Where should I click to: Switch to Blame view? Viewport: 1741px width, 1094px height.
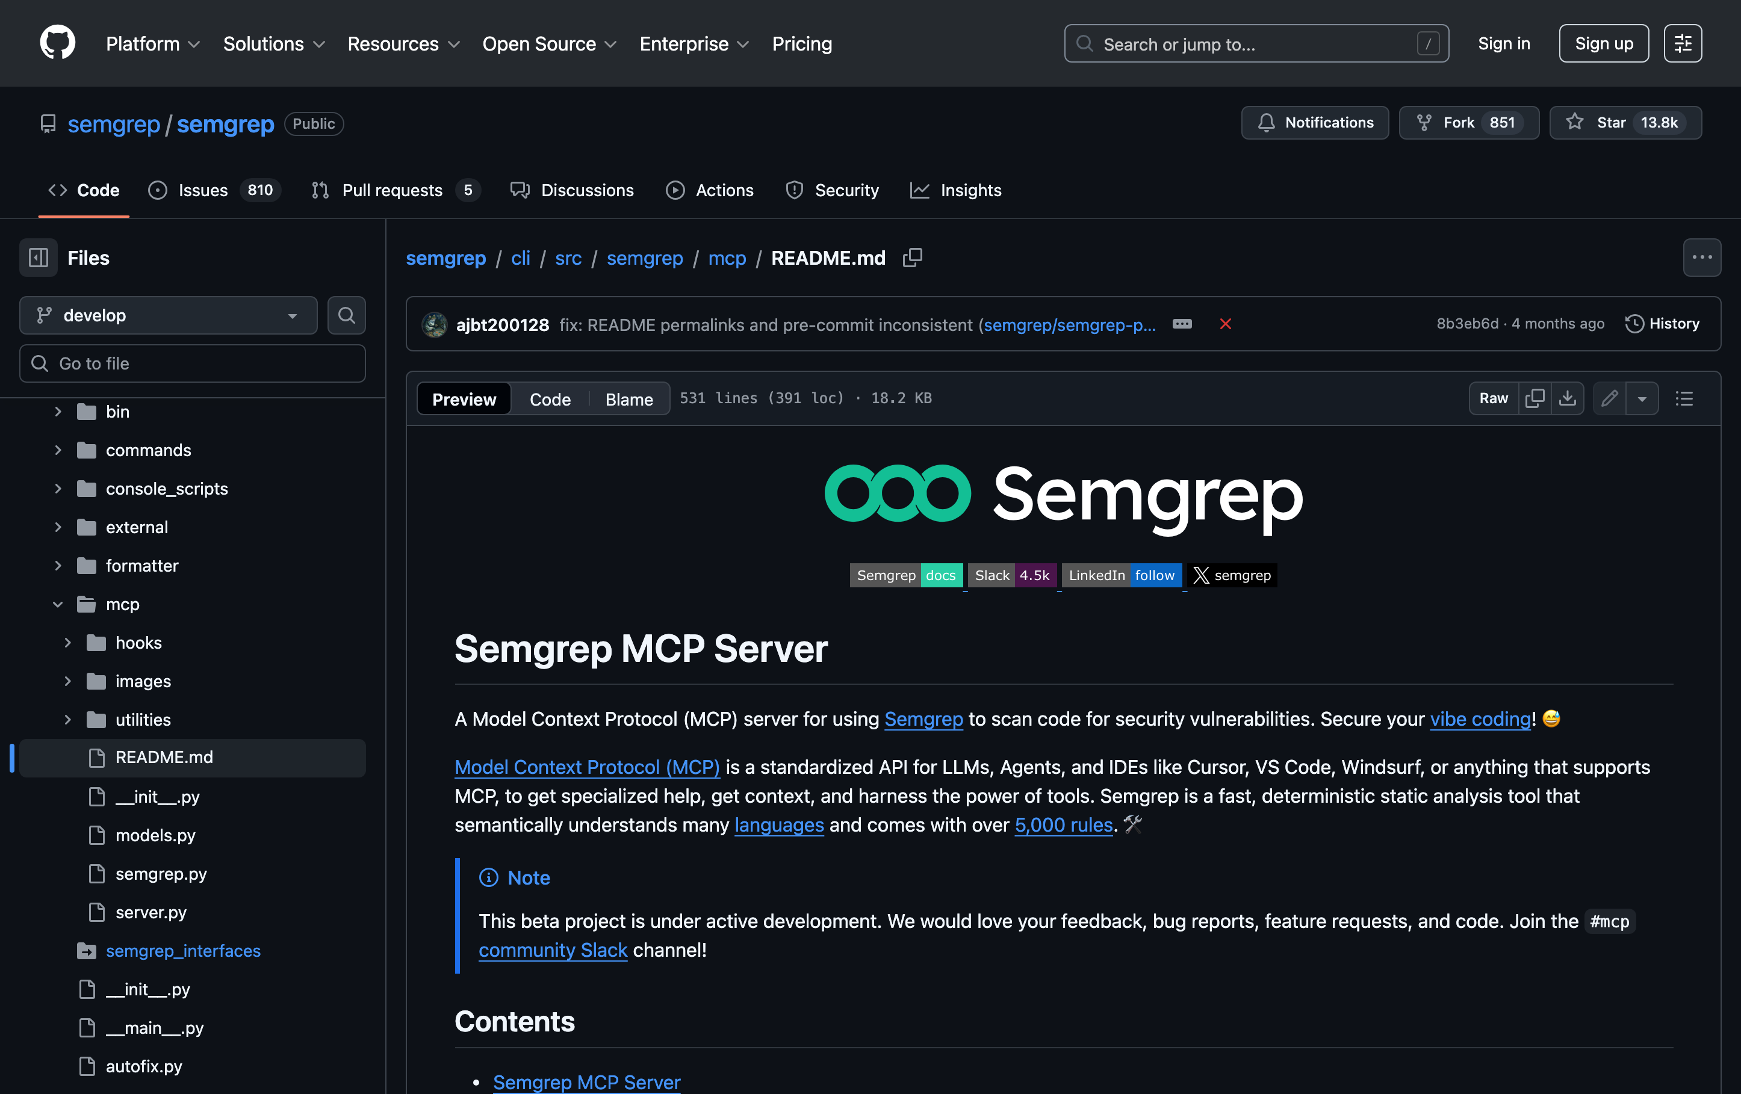[x=628, y=399]
